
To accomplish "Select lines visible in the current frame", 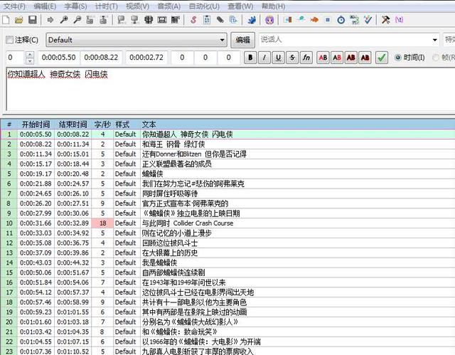I will 149,20.
